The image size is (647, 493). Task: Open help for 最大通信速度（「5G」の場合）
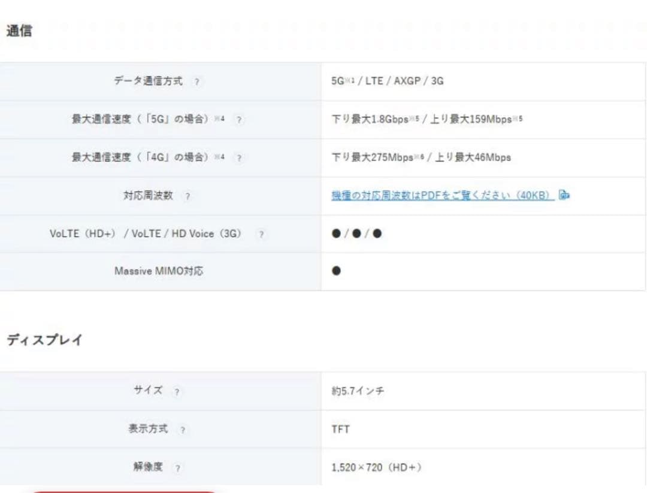239,120
